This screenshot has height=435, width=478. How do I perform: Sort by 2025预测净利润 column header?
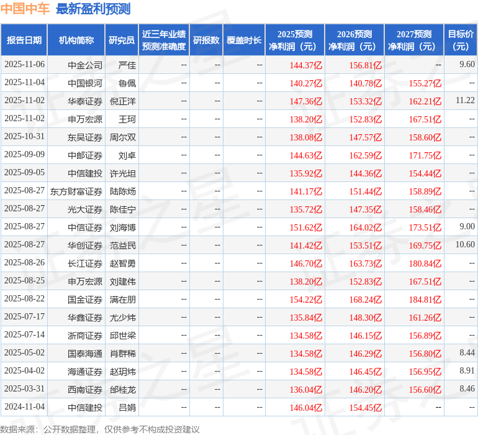(294, 40)
